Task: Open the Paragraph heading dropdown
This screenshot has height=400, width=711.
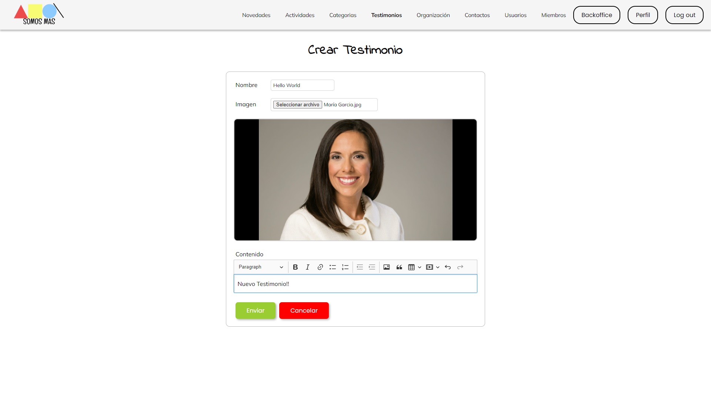Action: 261,267
